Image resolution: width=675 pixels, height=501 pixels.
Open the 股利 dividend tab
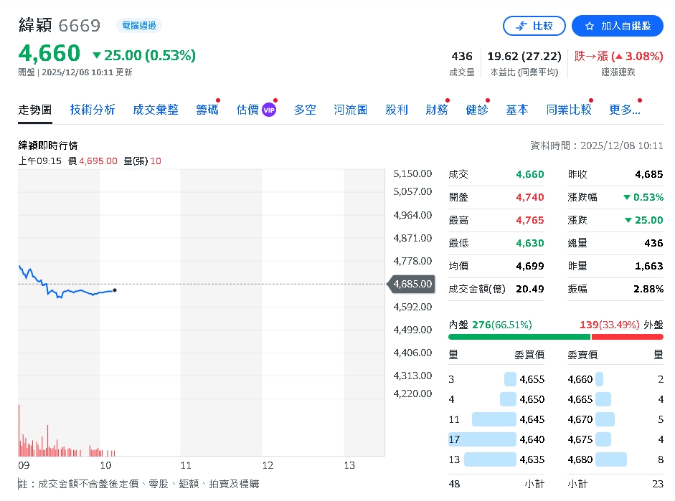[397, 110]
